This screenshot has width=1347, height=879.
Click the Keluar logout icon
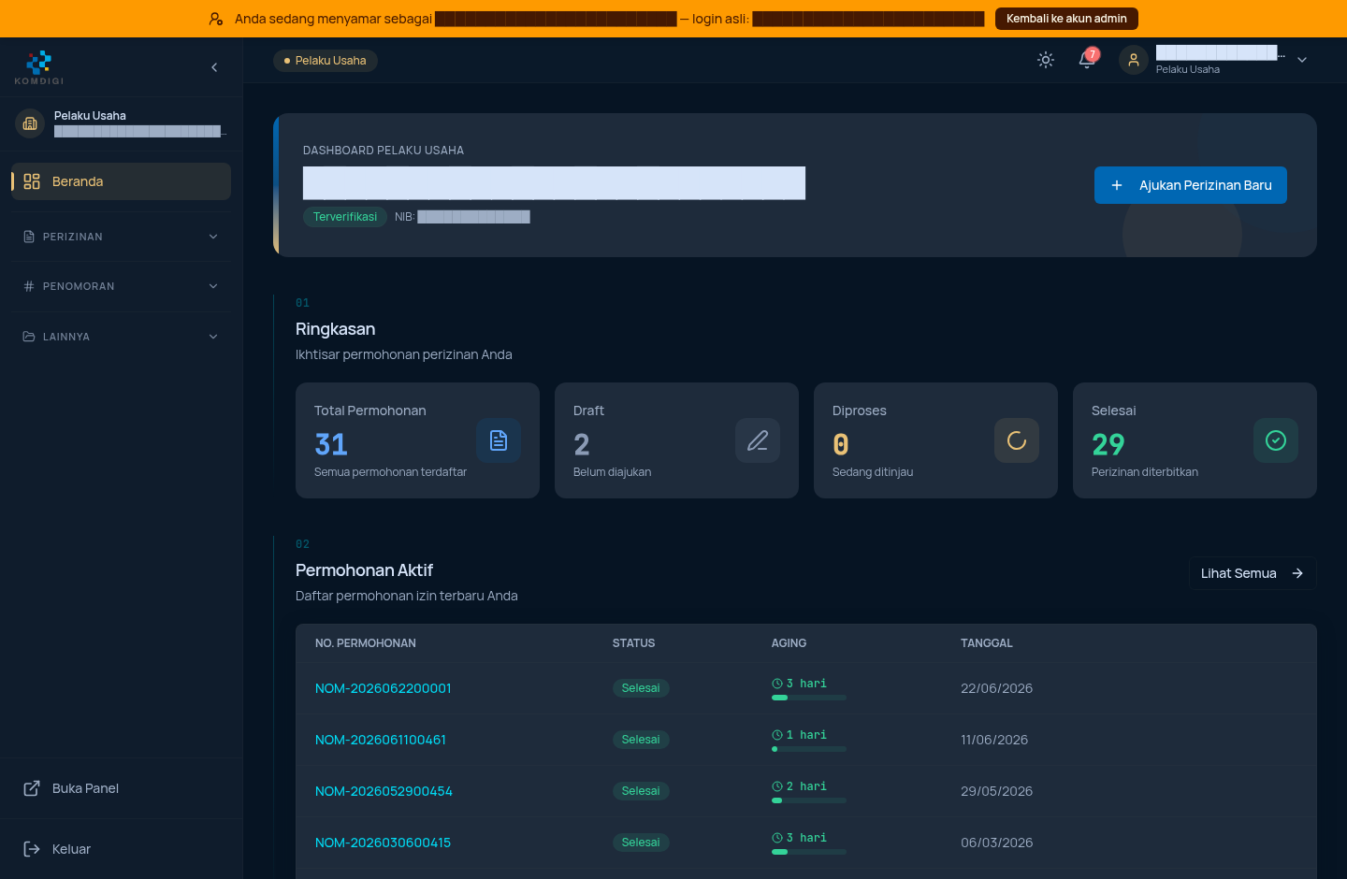pyautogui.click(x=32, y=849)
